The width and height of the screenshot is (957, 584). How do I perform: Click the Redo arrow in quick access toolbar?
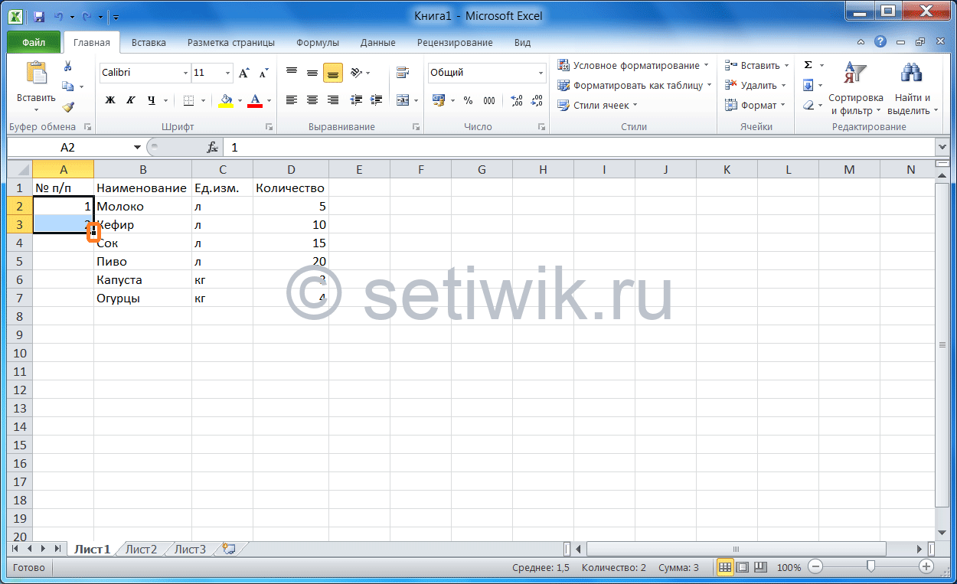click(87, 15)
